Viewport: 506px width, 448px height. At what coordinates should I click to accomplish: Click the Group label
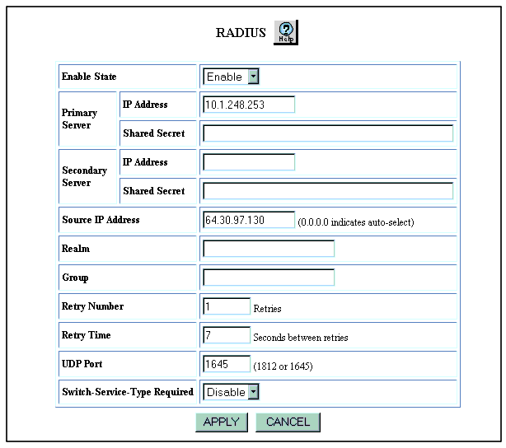click(x=75, y=278)
